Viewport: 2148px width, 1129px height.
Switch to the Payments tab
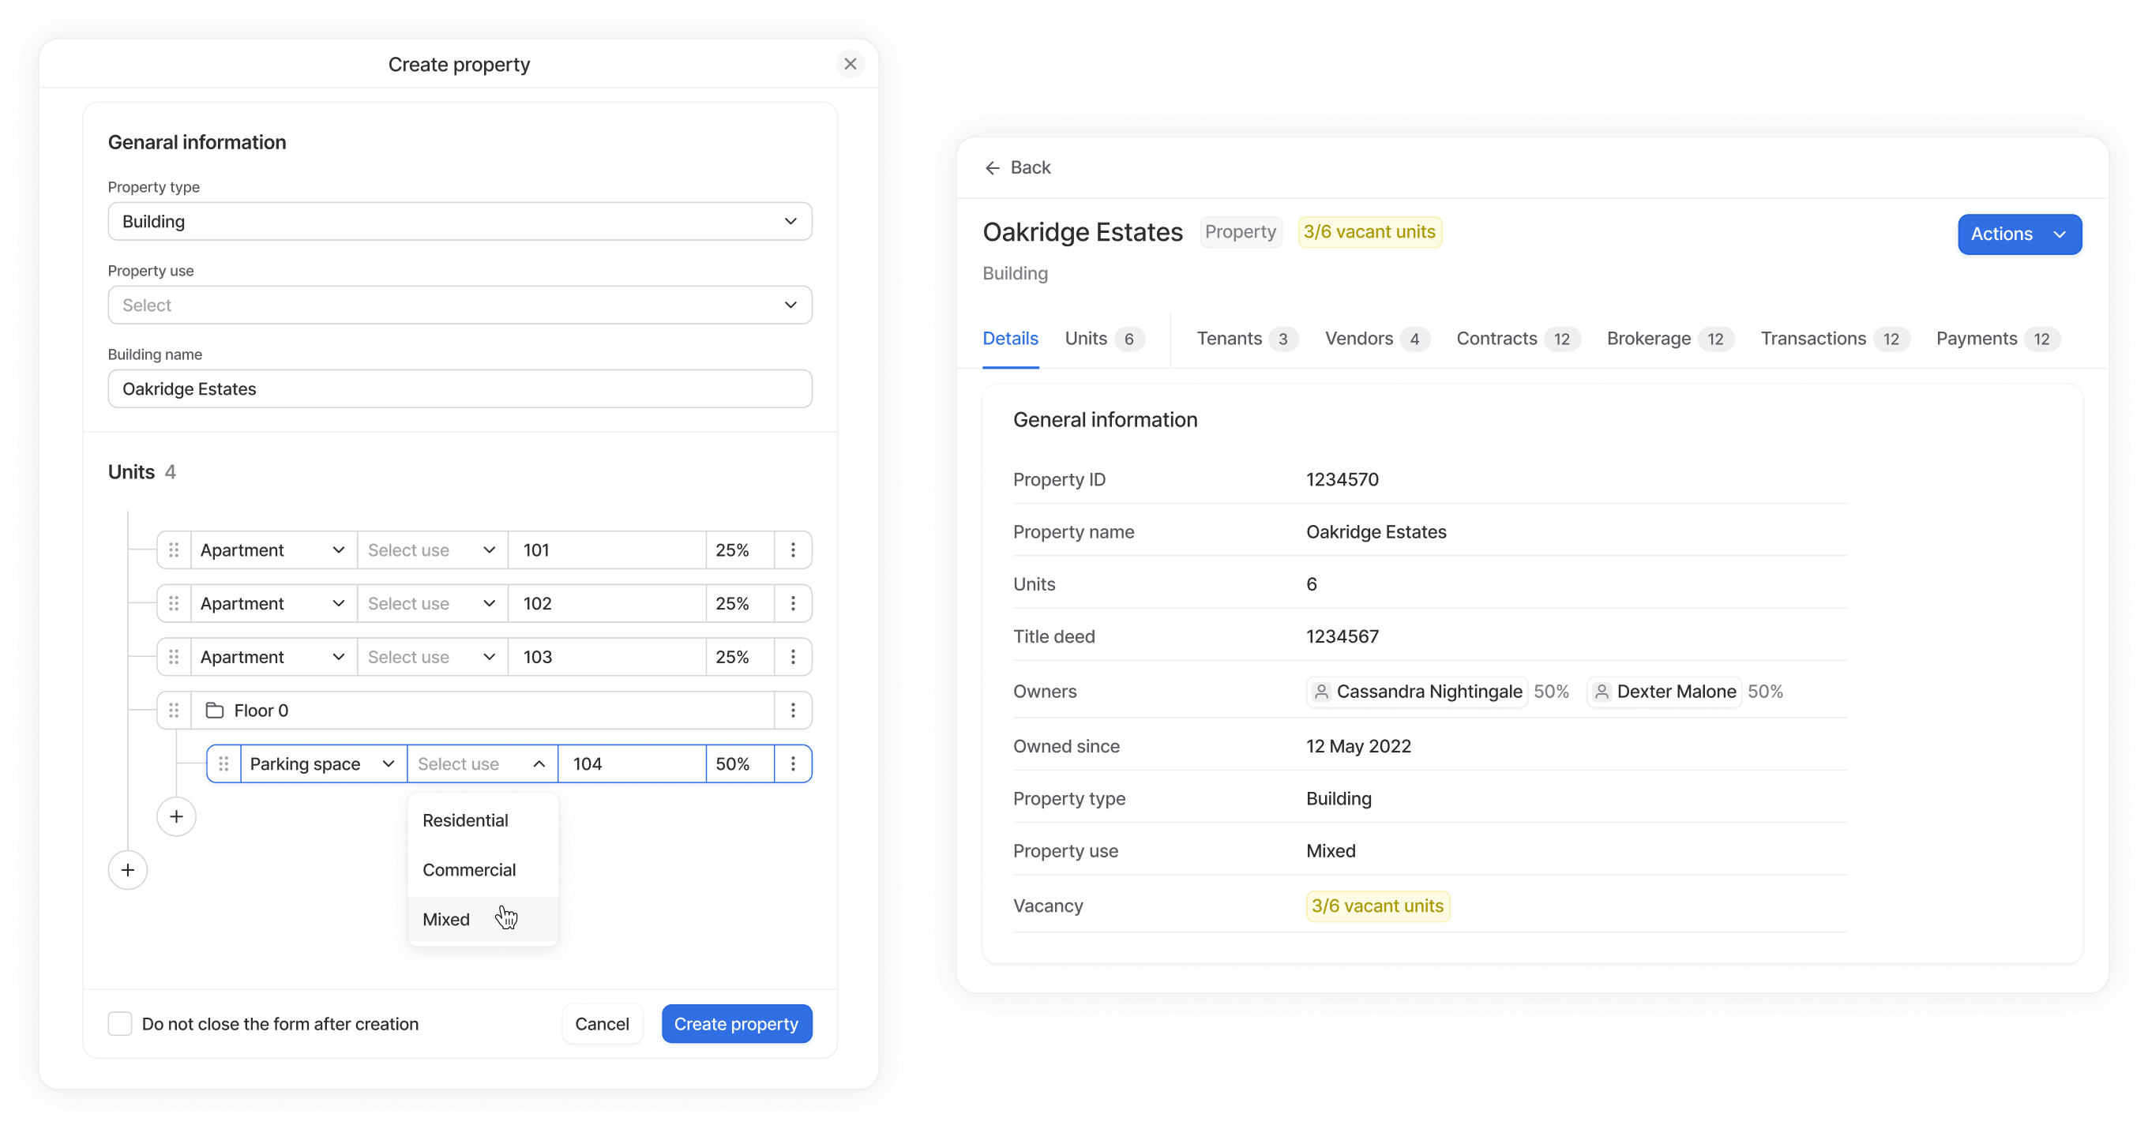click(1998, 339)
